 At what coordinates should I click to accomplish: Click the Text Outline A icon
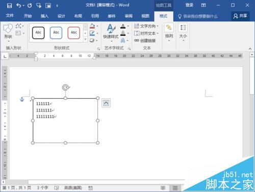pos(123,33)
